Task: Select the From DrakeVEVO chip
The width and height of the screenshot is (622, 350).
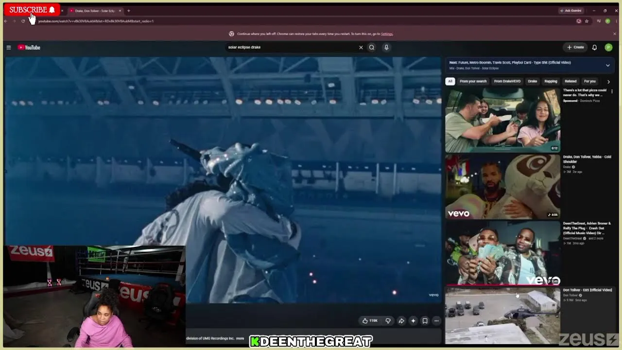Action: point(507,81)
